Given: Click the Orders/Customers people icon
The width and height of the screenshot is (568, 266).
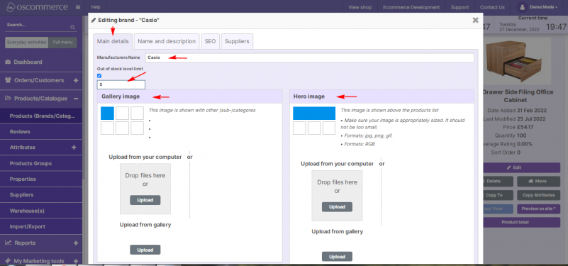Looking at the screenshot, I should (x=8, y=80).
